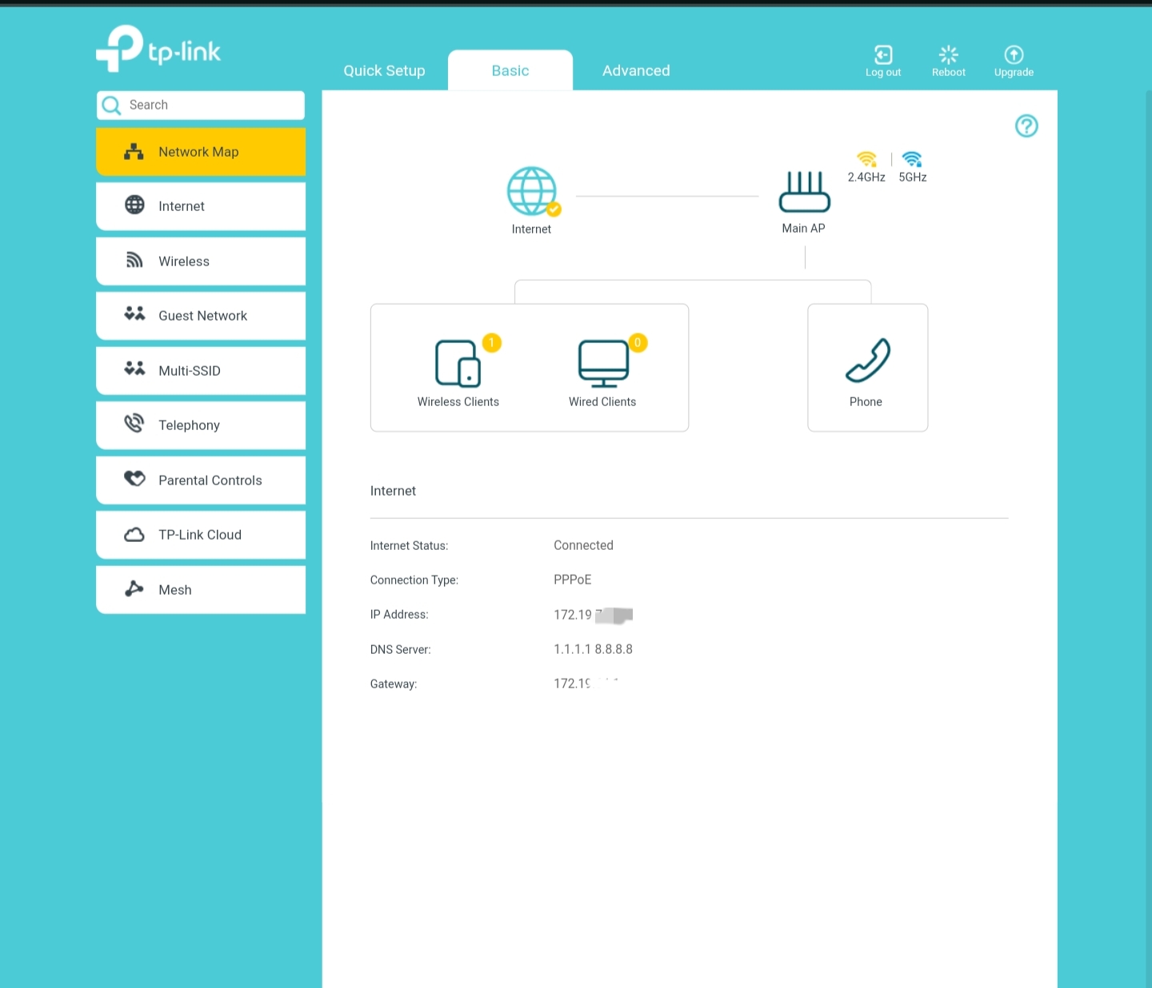This screenshot has width=1152, height=988.
Task: Click the Upgrade icon
Action: point(1014,54)
